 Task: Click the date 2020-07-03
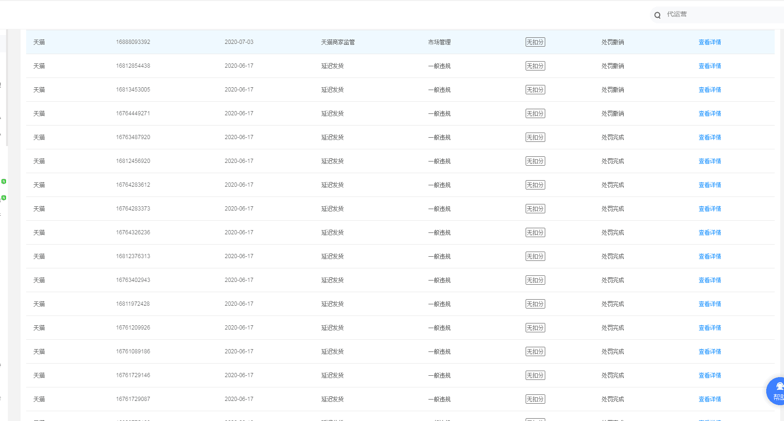coord(239,42)
